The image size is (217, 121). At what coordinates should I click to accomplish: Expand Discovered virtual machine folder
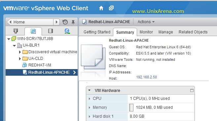click(20, 52)
